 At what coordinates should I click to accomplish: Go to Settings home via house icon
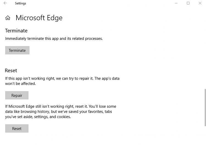tap(8, 18)
